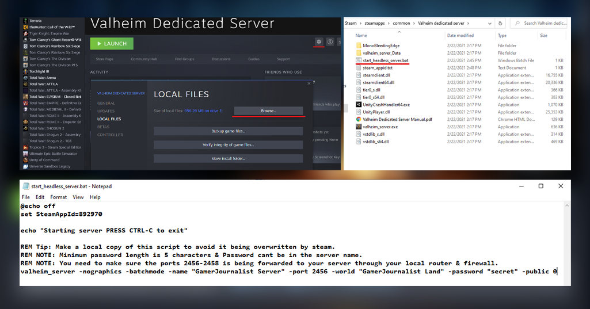Screen dimensions: 590x309
Task: Click common in the Explorer address path
Action: (401, 24)
